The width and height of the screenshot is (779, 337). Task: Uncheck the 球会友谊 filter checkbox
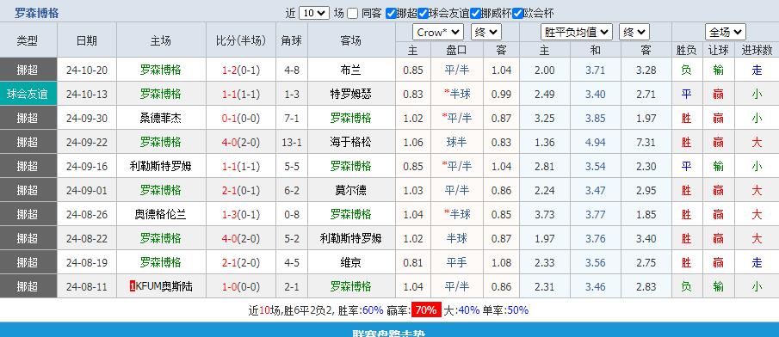click(x=424, y=14)
